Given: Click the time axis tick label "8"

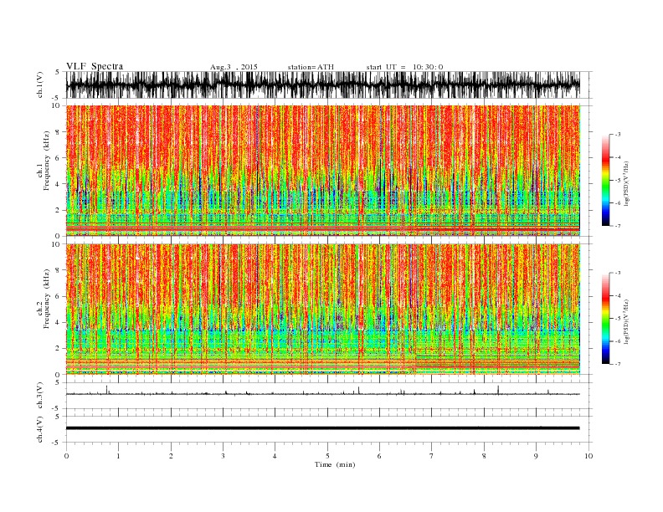Looking at the screenshot, I should pyautogui.click(x=484, y=456).
